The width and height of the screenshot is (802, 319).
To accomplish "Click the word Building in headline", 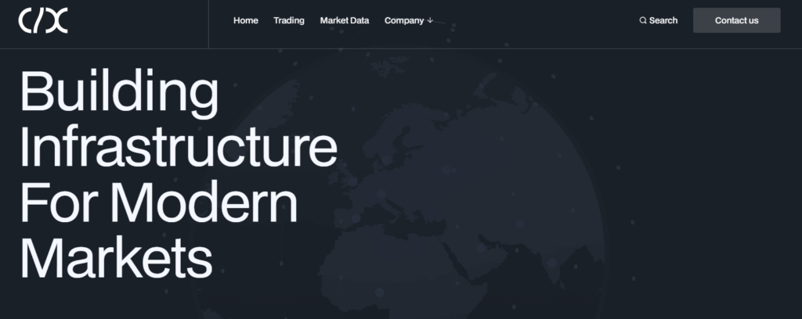I will click(x=119, y=93).
